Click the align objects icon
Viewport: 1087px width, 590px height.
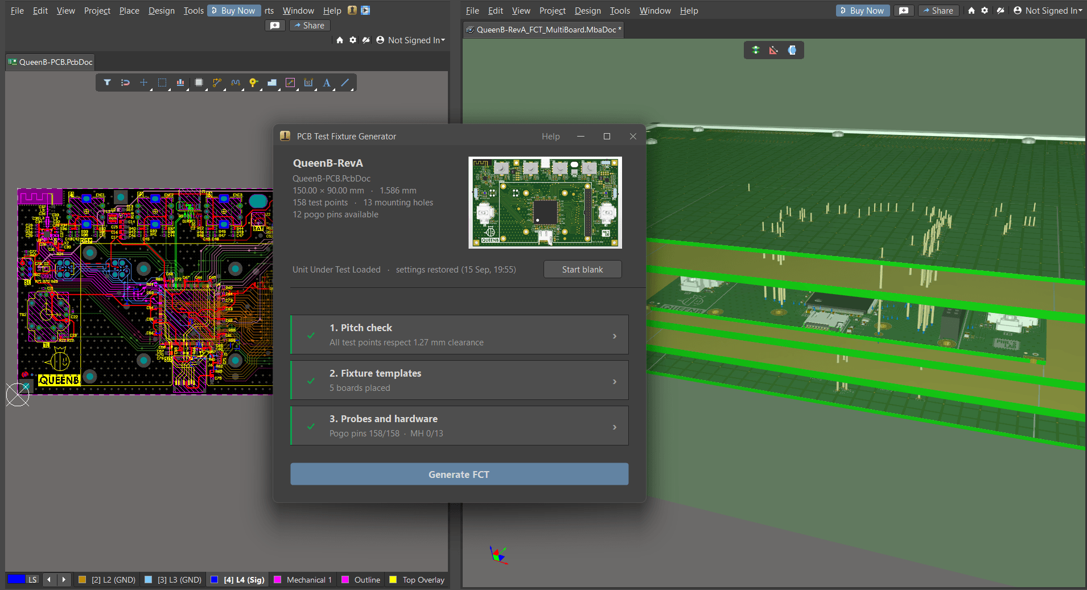180,82
